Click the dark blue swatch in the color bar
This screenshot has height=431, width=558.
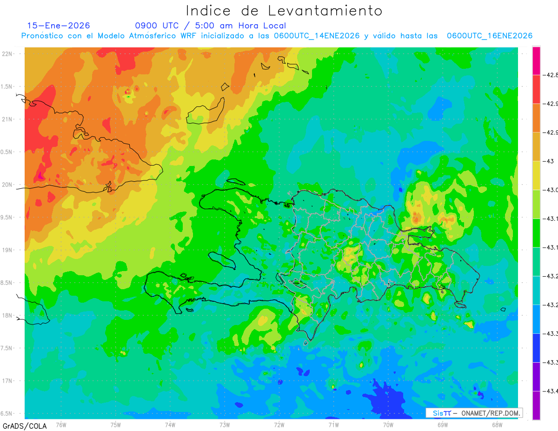pos(536,347)
